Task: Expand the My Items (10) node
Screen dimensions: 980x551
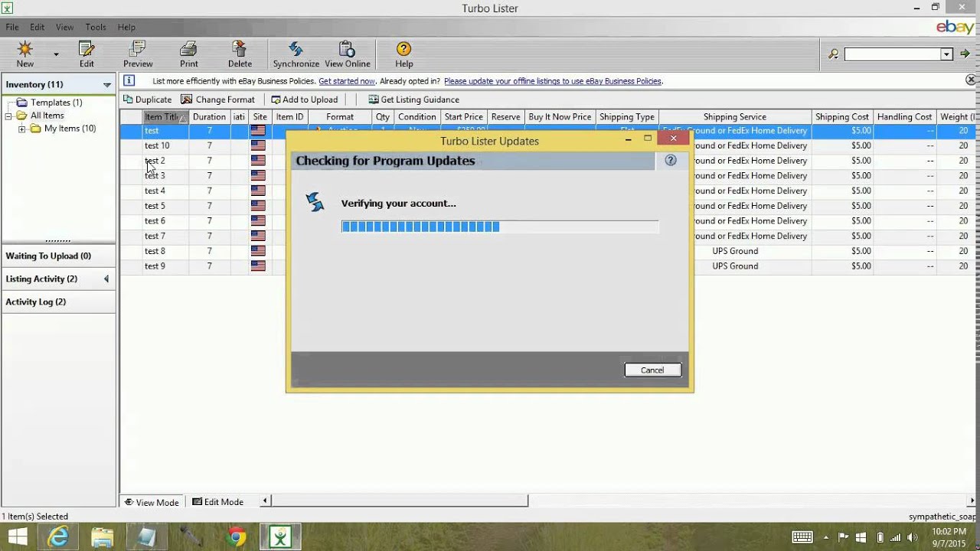Action: tap(22, 129)
